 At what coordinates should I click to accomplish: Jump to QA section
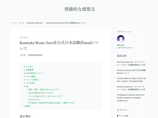point(27,87)
